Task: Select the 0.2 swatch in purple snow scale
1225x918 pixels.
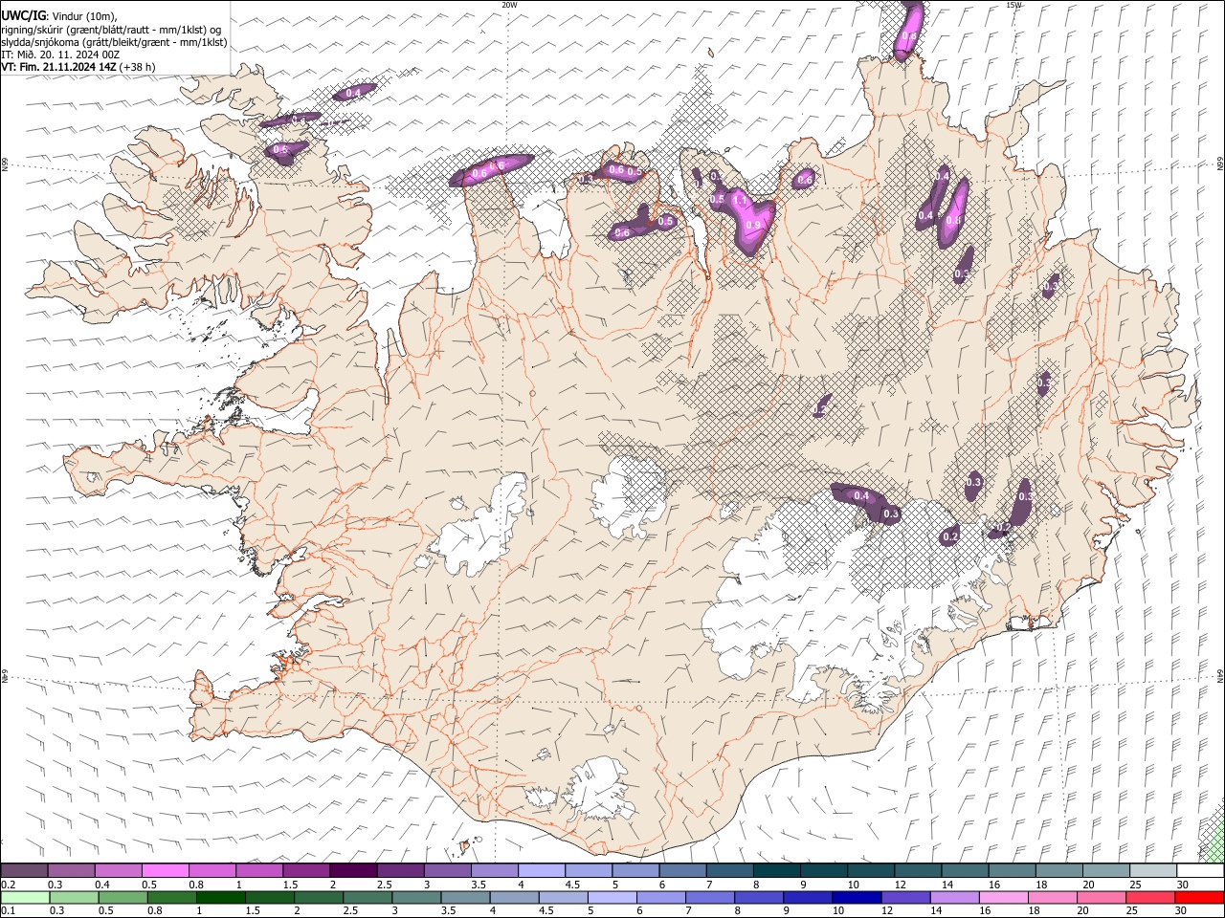Action: coord(24,871)
